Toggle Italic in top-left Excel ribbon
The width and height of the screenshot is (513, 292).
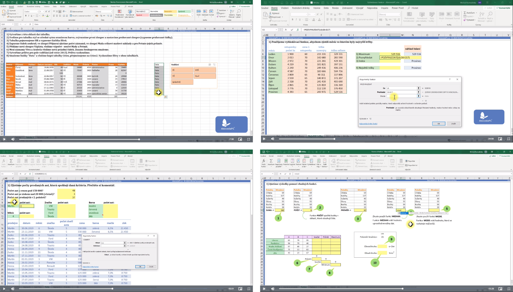click(x=29, y=15)
